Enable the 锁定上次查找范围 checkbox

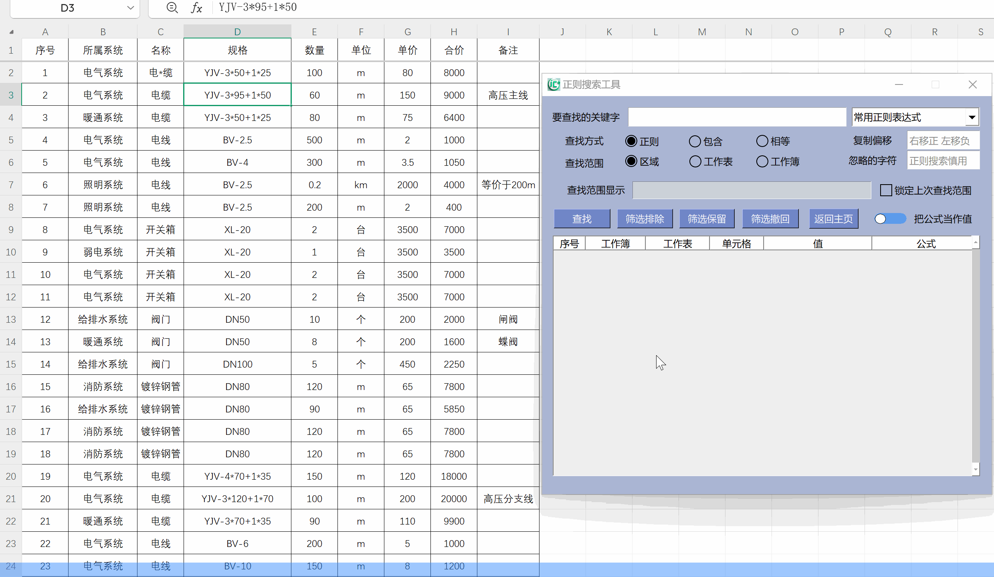pos(885,190)
